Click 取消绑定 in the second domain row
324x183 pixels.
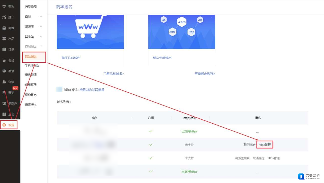tap(250, 145)
